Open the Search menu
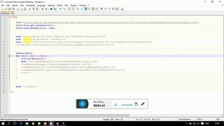The image size is (224, 126). (x=15, y=6)
